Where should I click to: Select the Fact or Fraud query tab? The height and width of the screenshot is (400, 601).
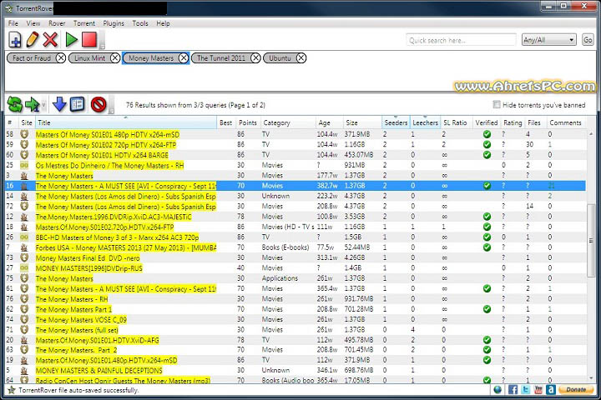(32, 58)
